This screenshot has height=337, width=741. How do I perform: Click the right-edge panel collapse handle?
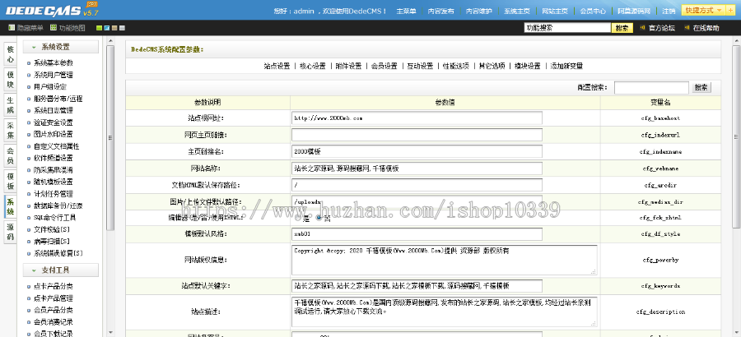[736, 137]
